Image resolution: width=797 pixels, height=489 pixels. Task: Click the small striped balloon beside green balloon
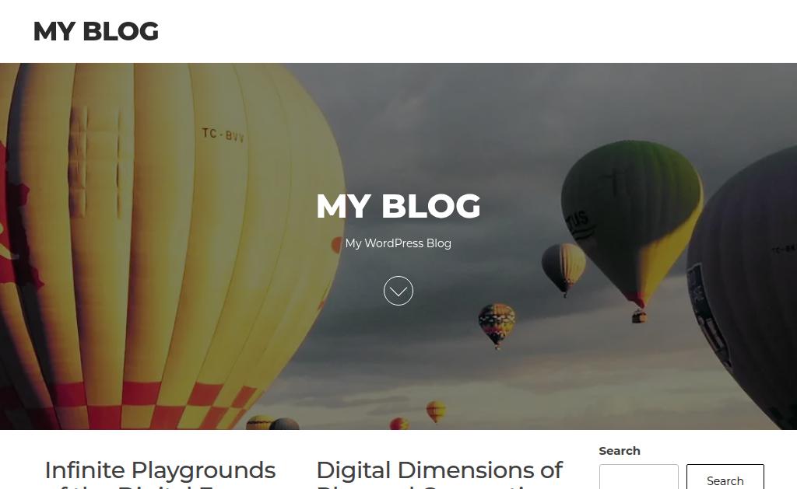pyautogui.click(x=564, y=267)
